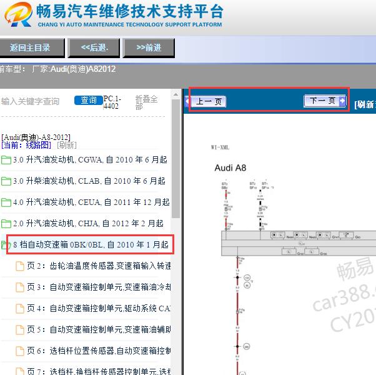Click page icon for 页 4
Image resolution: width=376 pixels, height=375 pixels.
click(x=20, y=309)
